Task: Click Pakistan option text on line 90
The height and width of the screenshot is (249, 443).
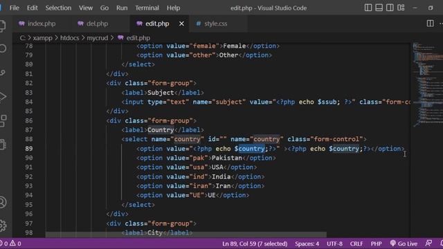Action: (x=227, y=158)
